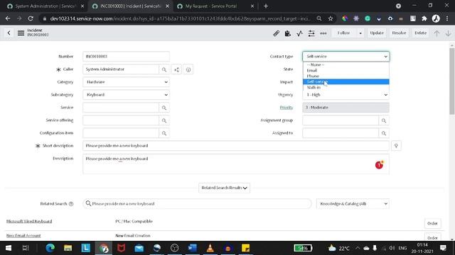455x255 pixels.
Task: Click into the Caller field
Action: 121,69
